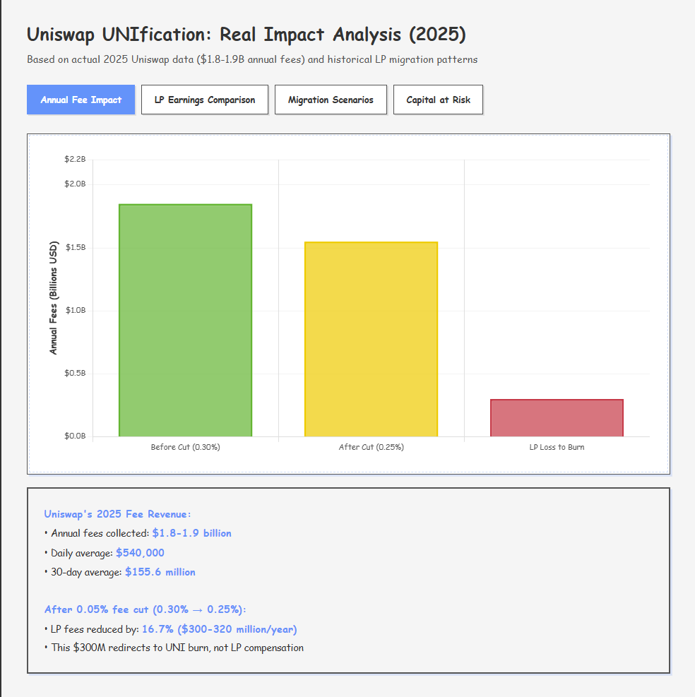Click the '$0.0B' y-axis tick
The image size is (695, 697).
(x=75, y=436)
